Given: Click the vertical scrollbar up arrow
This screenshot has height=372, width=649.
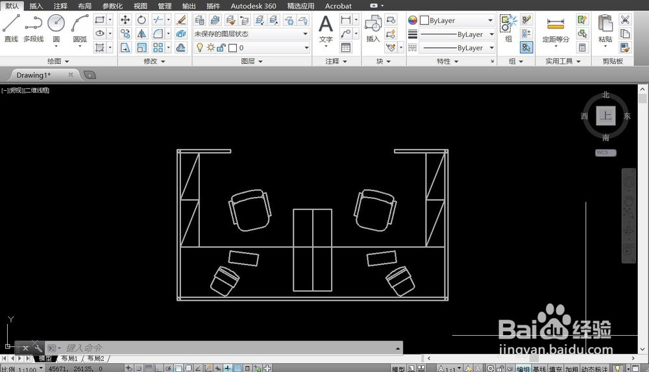Looking at the screenshot, I should pyautogui.click(x=643, y=89).
